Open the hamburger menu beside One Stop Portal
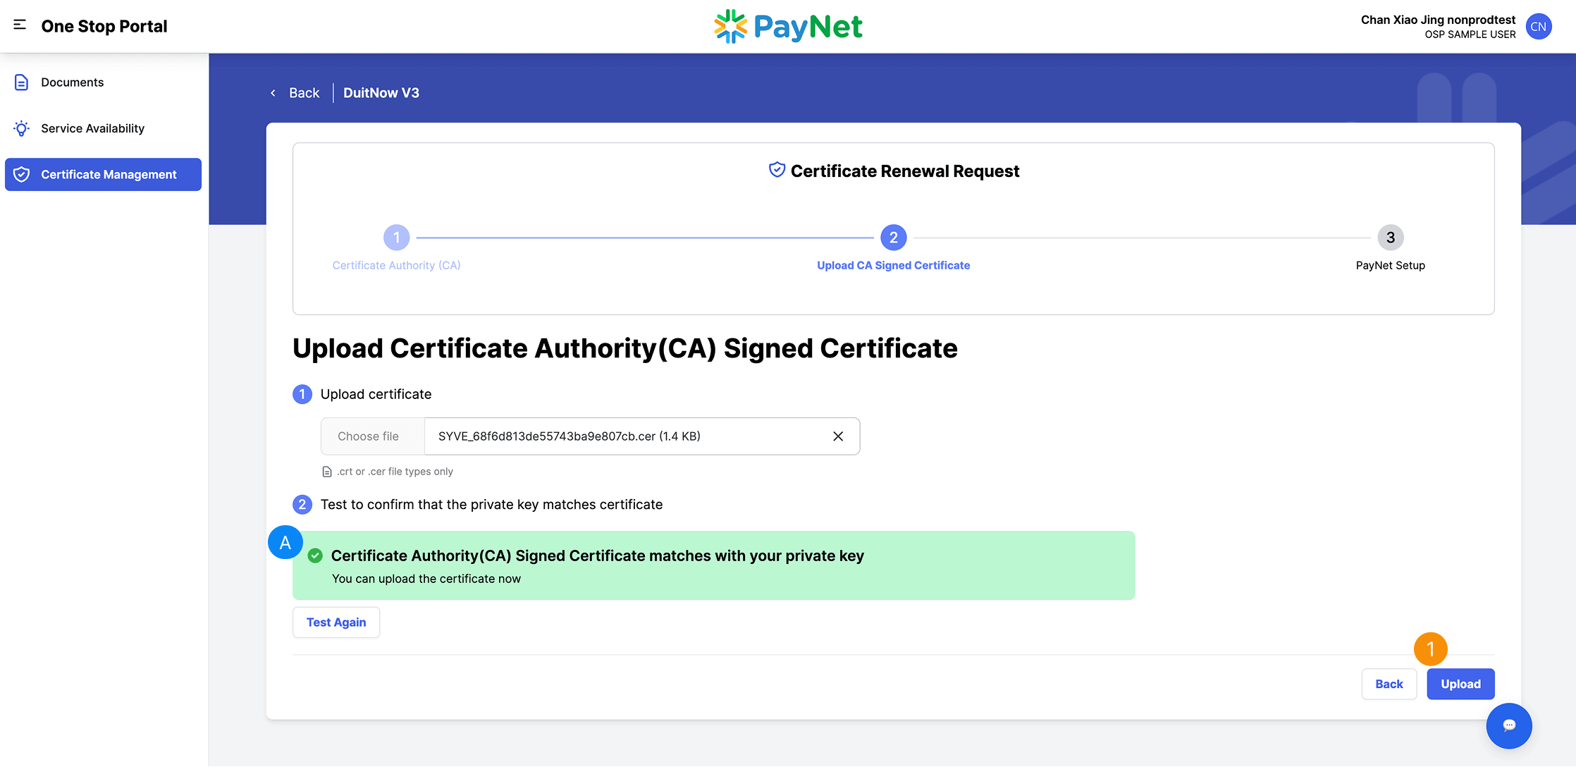The image size is (1576, 767). [18, 25]
